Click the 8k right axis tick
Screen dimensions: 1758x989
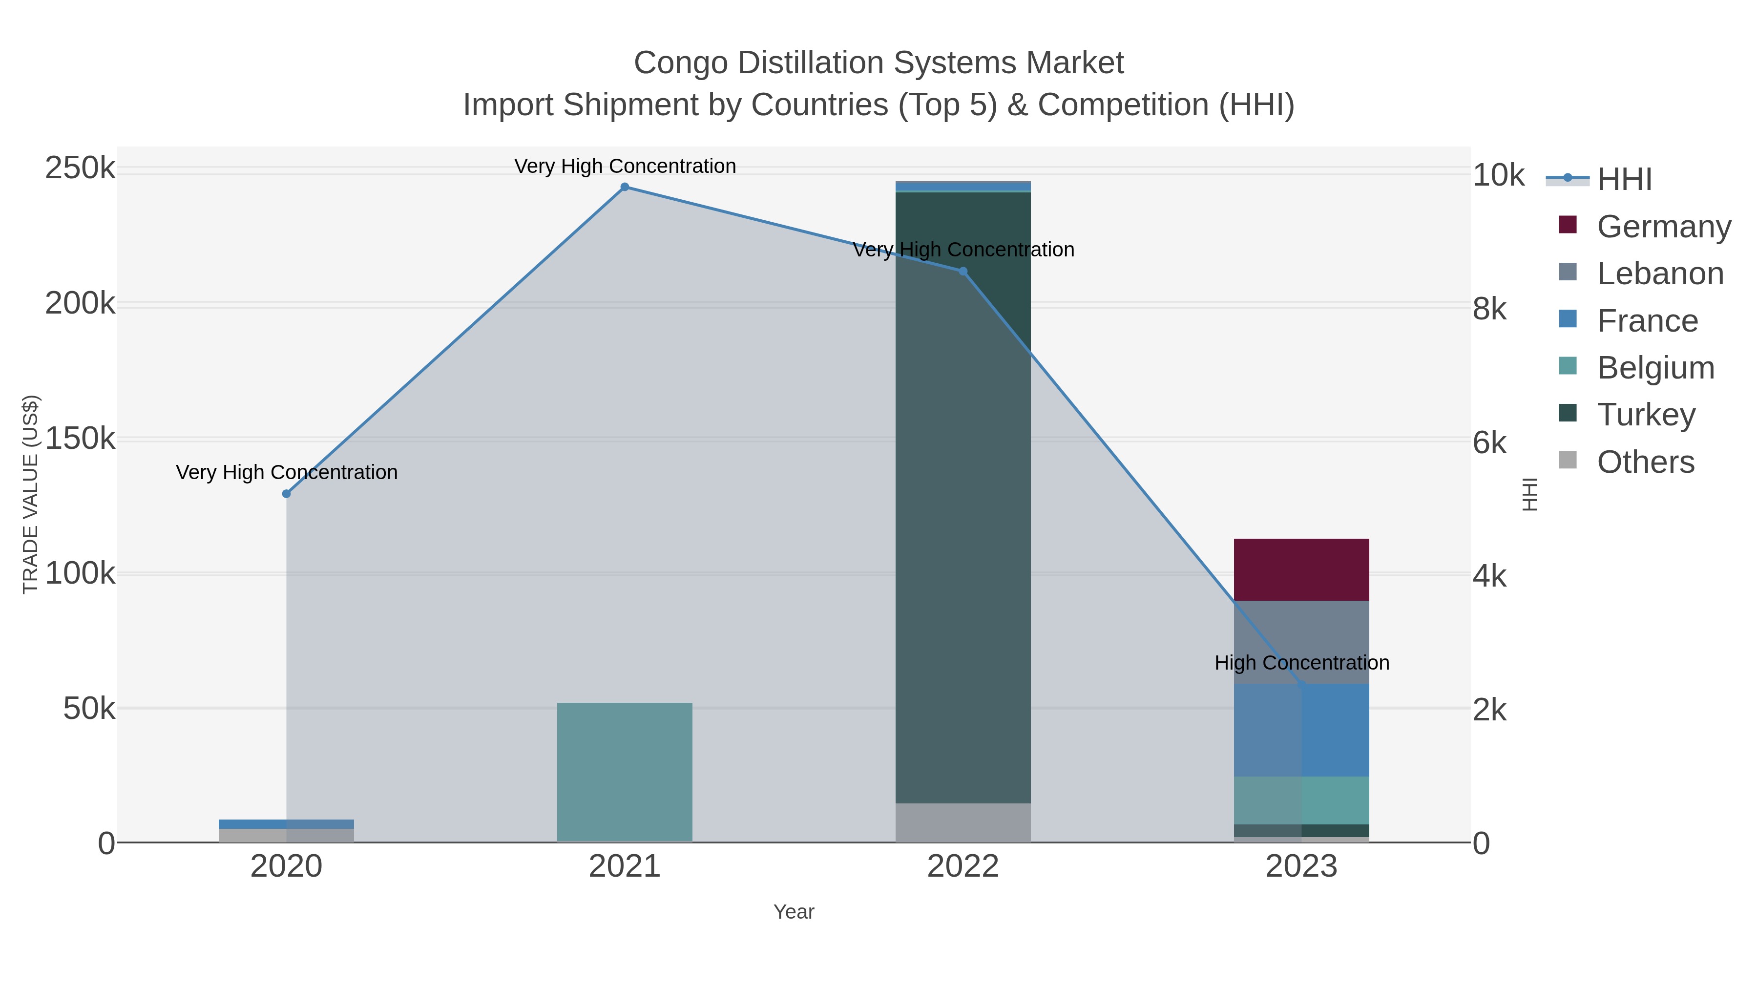(x=1489, y=309)
